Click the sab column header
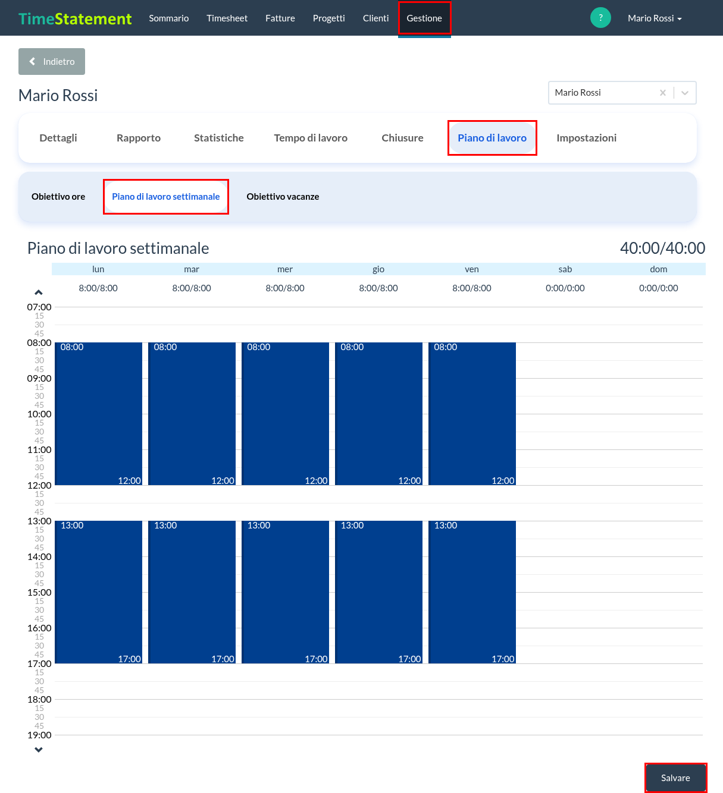Screen dimensions: 723x793 coord(565,269)
